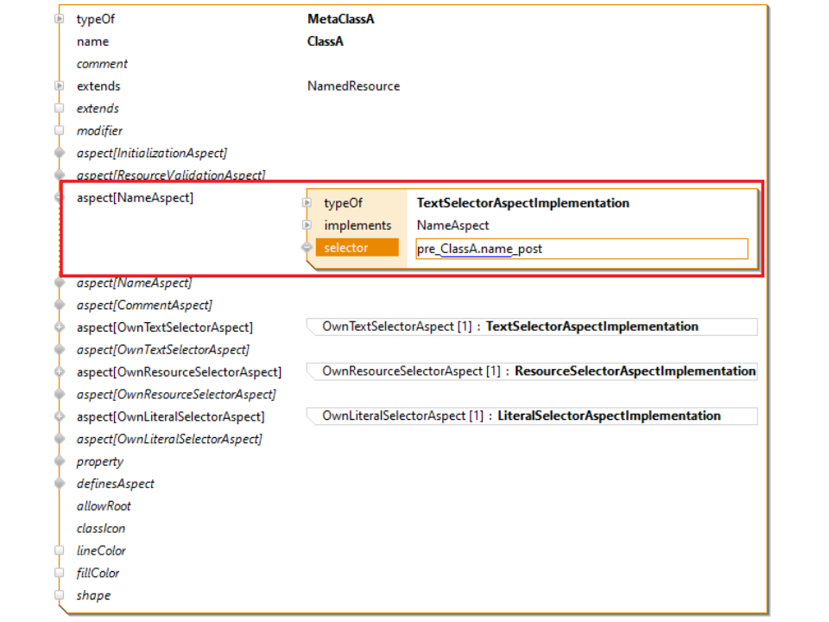Click plus-diamond icon beside aspect[OwnLiteralSelectorAspect]
Viewport: 829px width, 622px height.
click(x=60, y=416)
